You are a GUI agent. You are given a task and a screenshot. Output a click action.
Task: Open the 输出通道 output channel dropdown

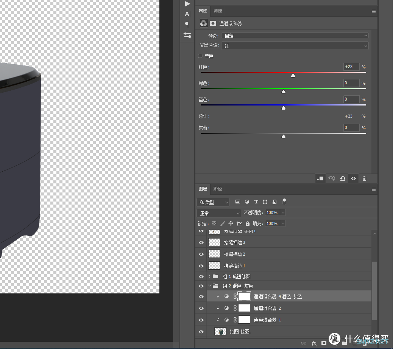(x=295, y=46)
